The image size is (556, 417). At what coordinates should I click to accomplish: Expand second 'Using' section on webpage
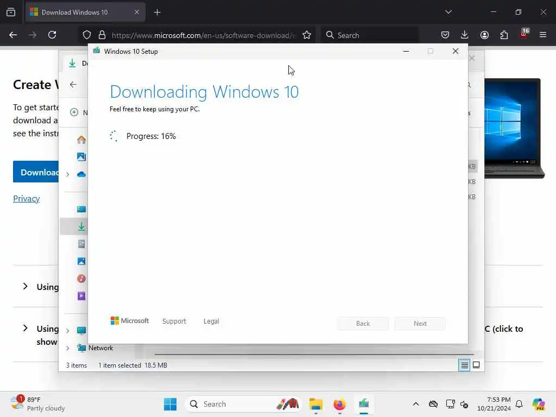point(25,328)
